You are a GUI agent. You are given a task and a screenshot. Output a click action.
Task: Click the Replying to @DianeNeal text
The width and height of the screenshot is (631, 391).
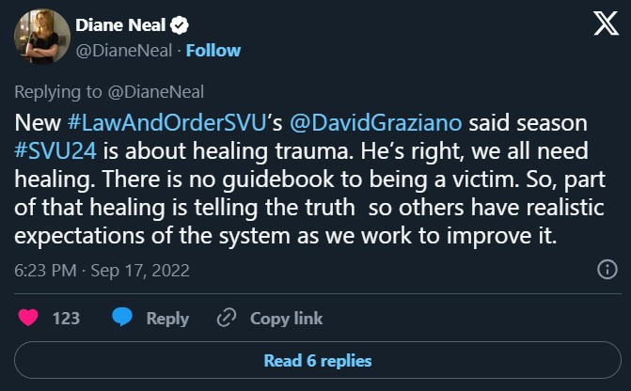point(110,91)
